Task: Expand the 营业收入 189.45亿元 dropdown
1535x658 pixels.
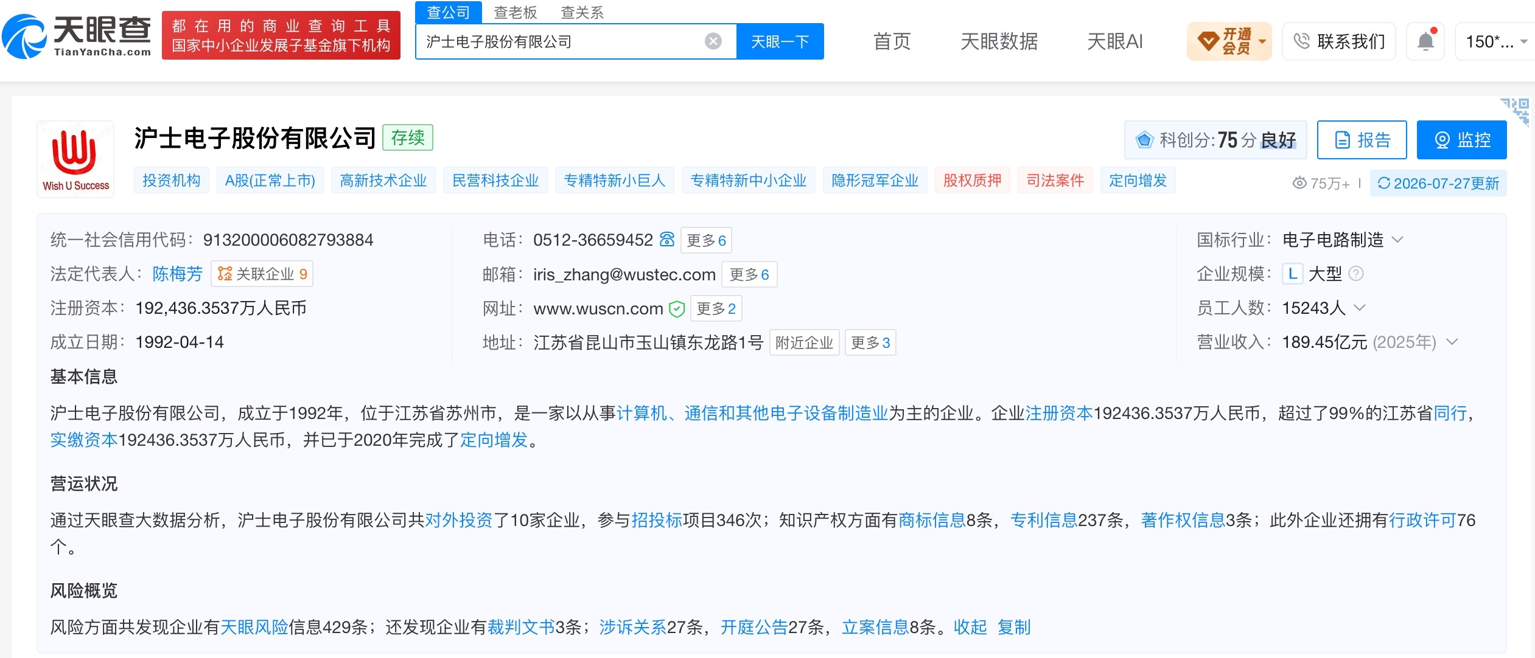Action: click(1452, 342)
